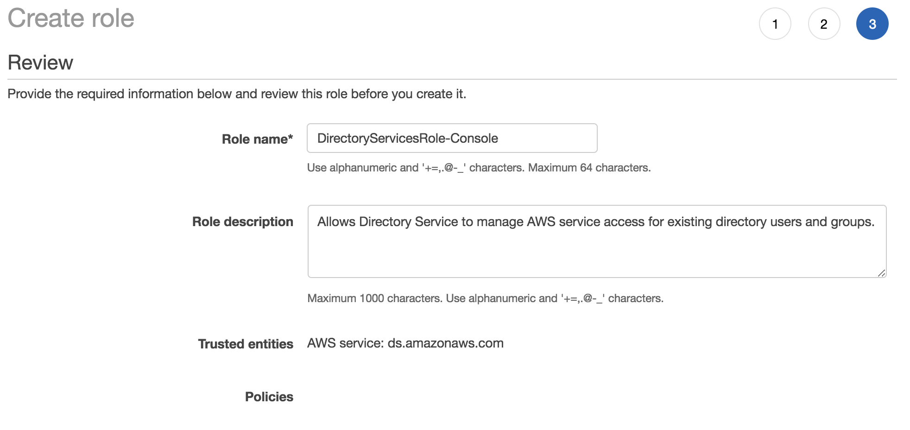The height and width of the screenshot is (430, 910).
Task: Go back to step 1 of wizard
Action: coord(775,24)
